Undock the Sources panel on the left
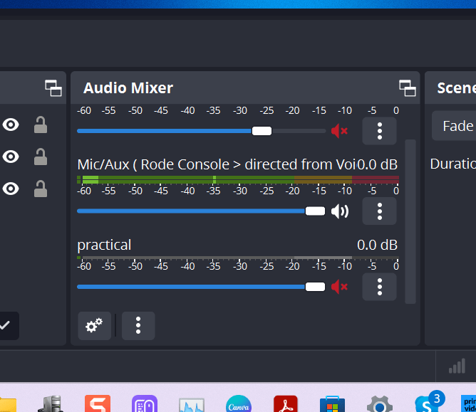This screenshot has width=476, height=412. coord(53,88)
